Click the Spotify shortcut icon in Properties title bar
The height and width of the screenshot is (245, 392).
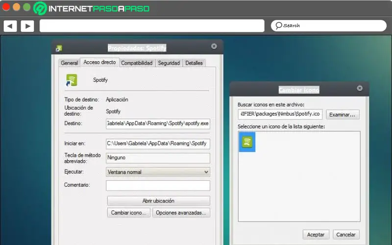(x=59, y=48)
